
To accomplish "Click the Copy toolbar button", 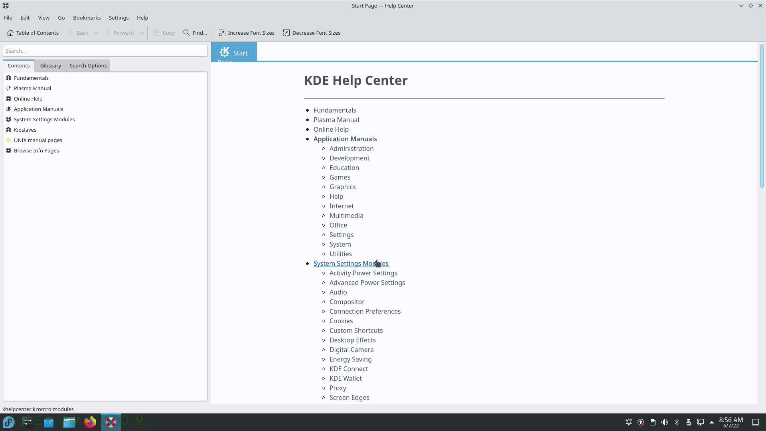I will 164,33.
